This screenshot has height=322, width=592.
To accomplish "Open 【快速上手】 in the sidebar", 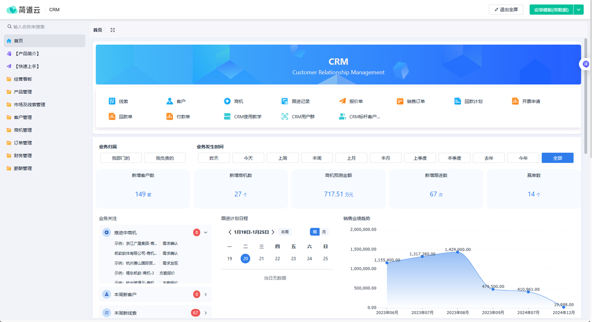I will coord(44,66).
